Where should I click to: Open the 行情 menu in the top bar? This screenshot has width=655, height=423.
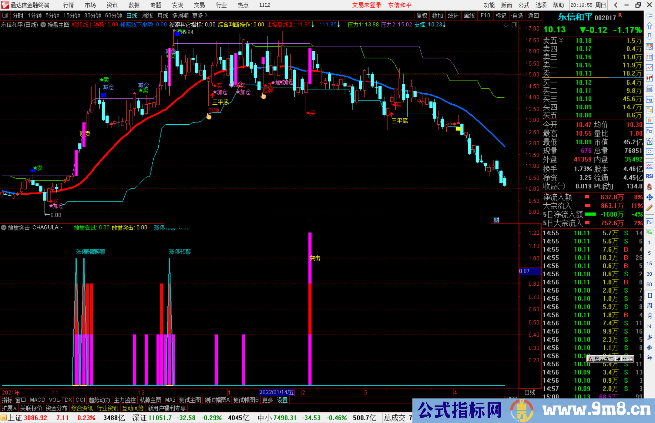pyautogui.click(x=68, y=5)
